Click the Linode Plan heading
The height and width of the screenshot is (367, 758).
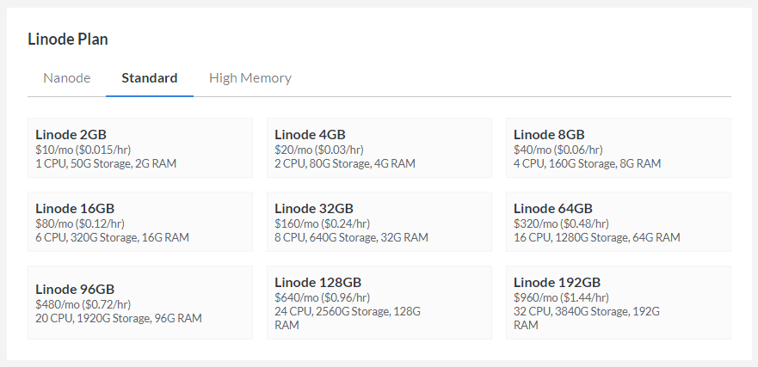point(68,40)
